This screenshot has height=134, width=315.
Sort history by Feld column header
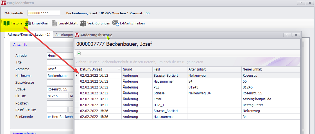[169, 69]
